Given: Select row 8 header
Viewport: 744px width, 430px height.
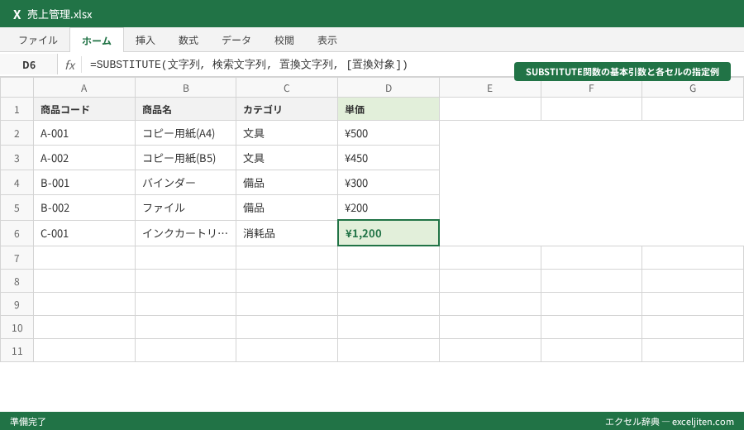Looking at the screenshot, I should [x=17, y=281].
